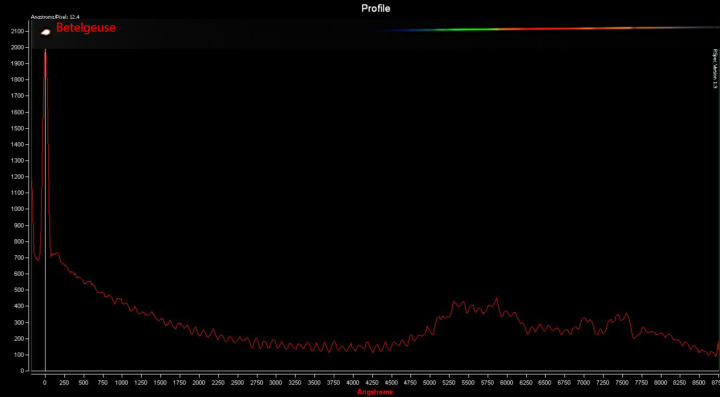Click the 7500 tick label on x-axis
This screenshot has height=397, width=720.
coord(622,383)
